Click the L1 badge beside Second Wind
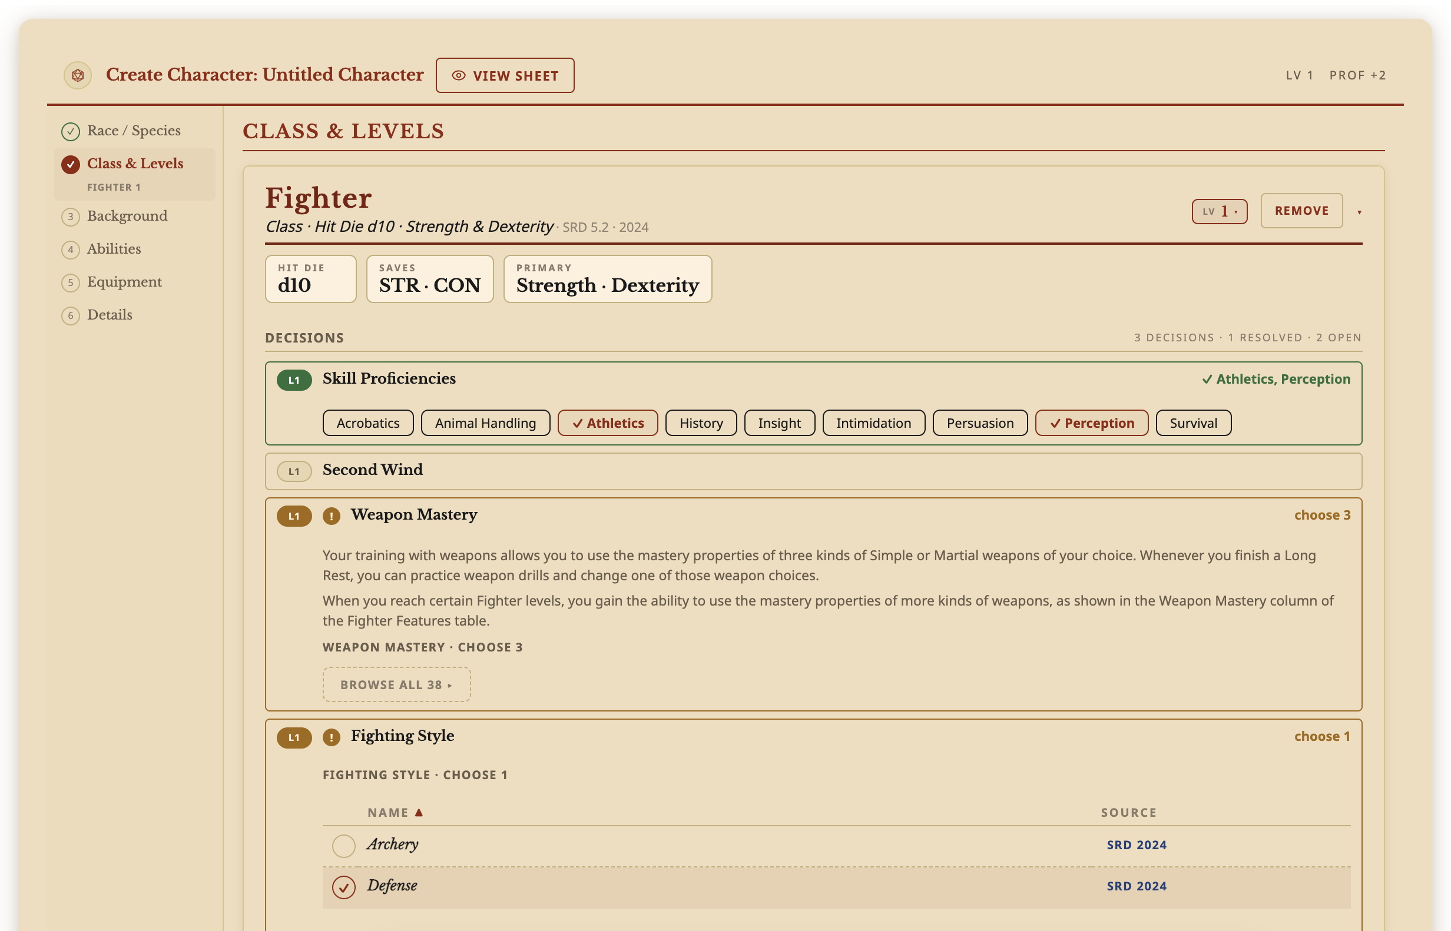1451x931 pixels. pyautogui.click(x=294, y=471)
